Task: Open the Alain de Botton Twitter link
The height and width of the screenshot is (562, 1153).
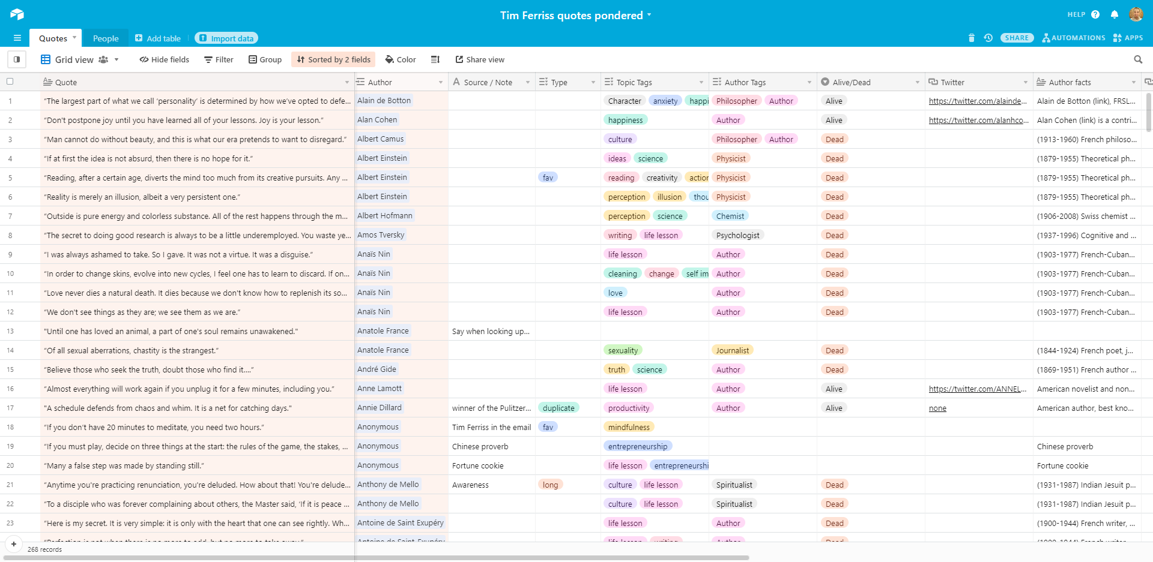Action: 977,101
